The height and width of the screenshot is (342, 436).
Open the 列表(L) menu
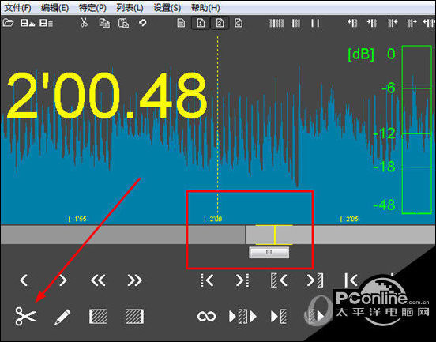(130, 8)
